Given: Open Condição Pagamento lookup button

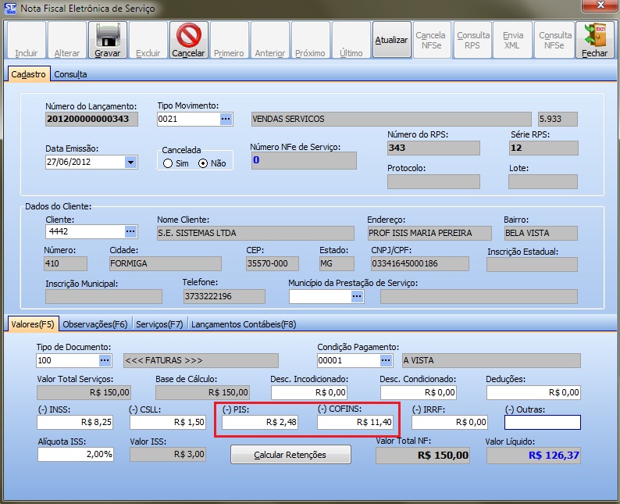Looking at the screenshot, I should point(385,360).
